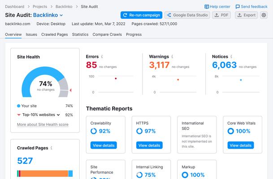Click the orange segment of crawled pages bar
273x179 pixels.
[x=44, y=174]
